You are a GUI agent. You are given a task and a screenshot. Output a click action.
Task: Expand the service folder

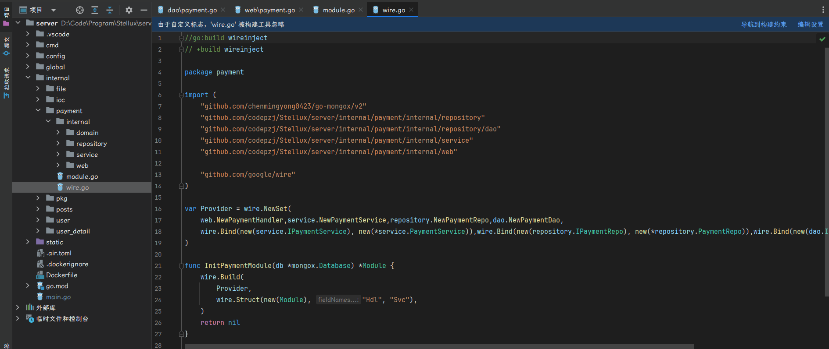coord(58,154)
